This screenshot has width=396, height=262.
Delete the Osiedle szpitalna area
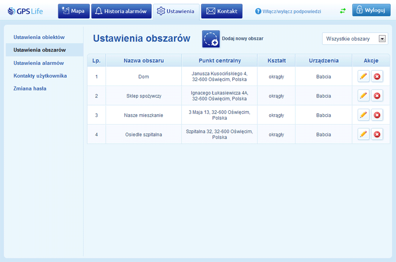(x=377, y=134)
